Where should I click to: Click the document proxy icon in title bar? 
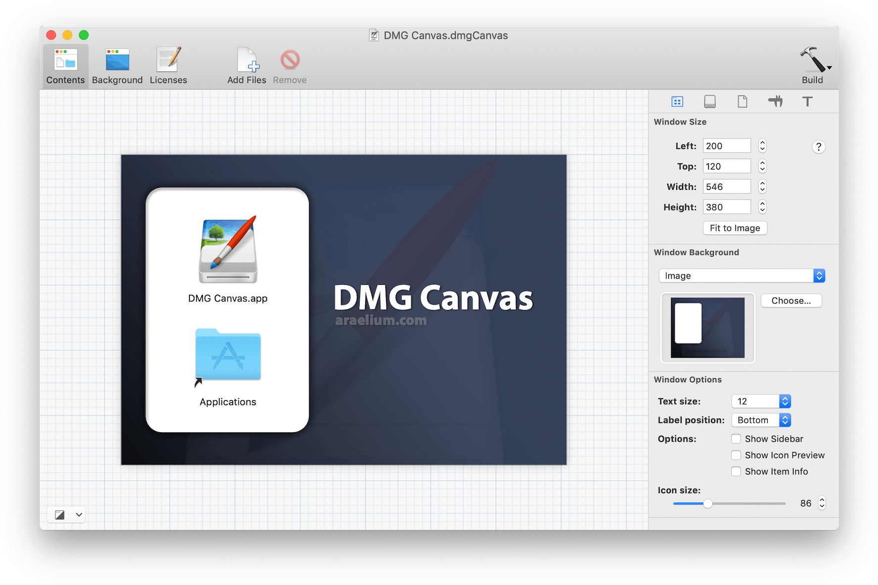374,35
